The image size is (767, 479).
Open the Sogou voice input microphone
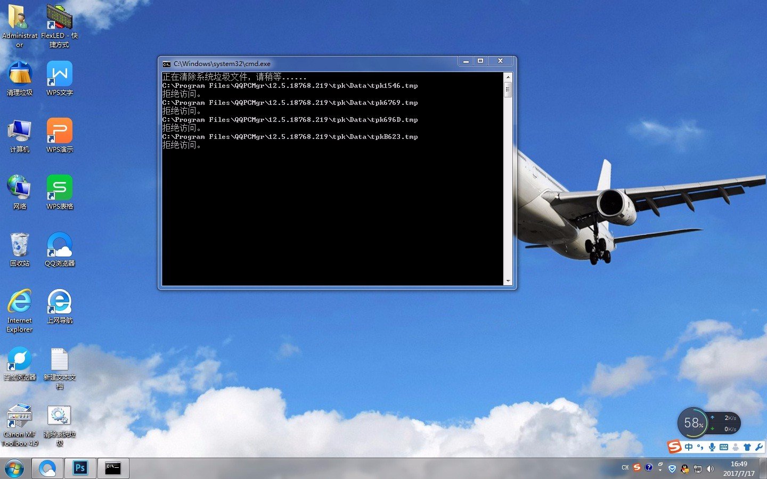click(712, 447)
